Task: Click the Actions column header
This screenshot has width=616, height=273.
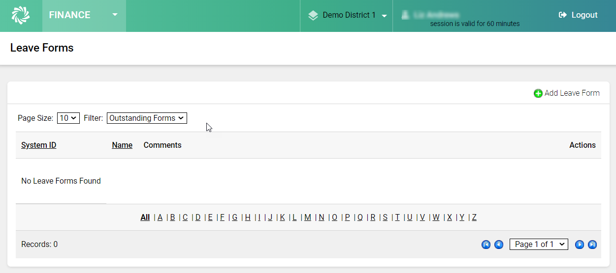Action: point(583,145)
